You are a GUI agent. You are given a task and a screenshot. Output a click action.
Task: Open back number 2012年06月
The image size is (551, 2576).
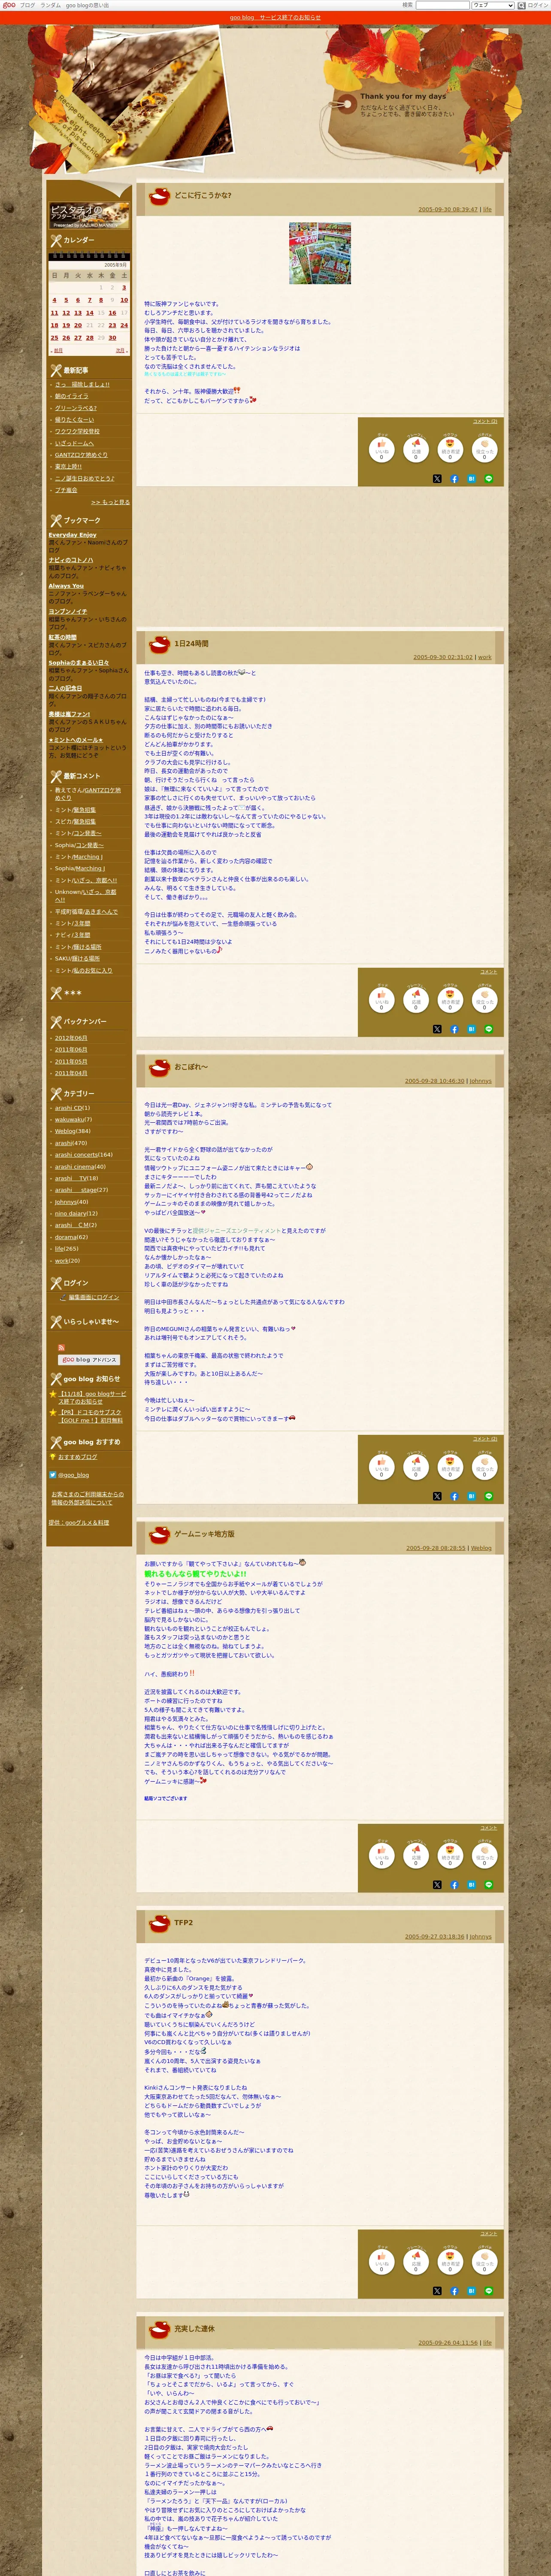(71, 1038)
